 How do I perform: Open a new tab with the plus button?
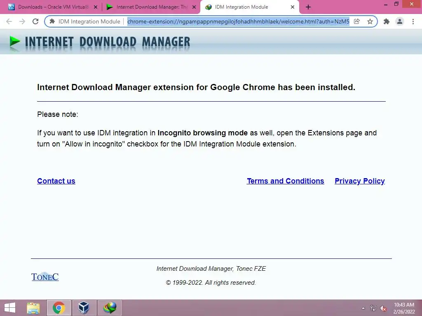click(308, 7)
